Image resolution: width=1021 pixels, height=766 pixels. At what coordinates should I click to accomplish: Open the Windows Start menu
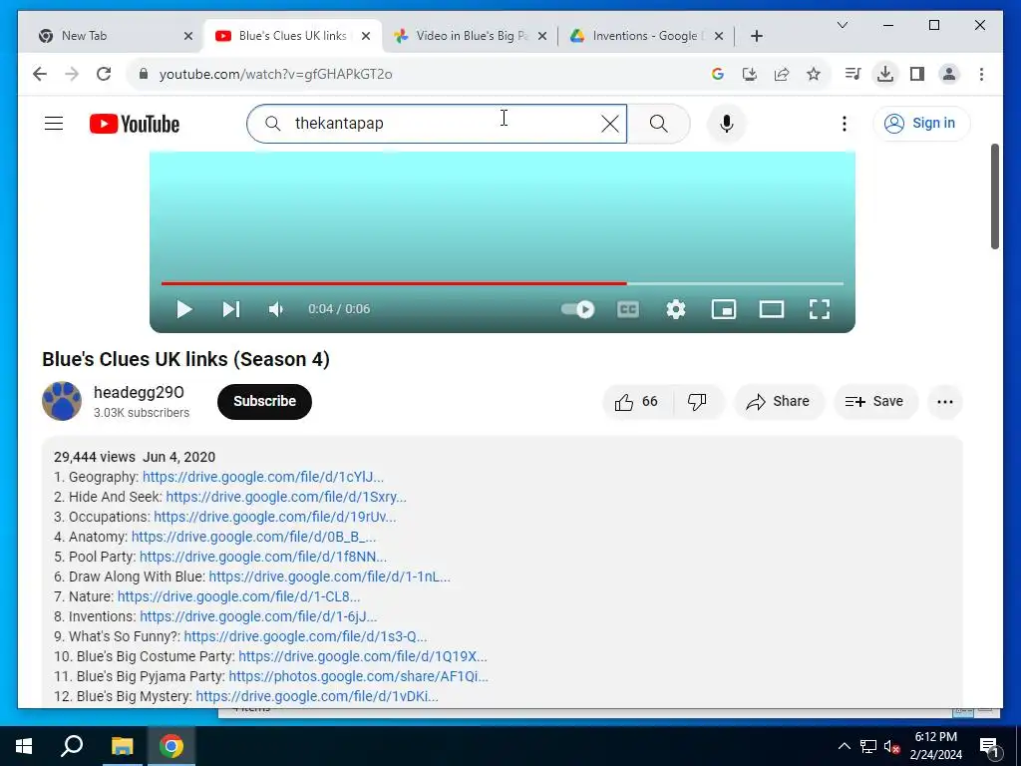(24, 746)
